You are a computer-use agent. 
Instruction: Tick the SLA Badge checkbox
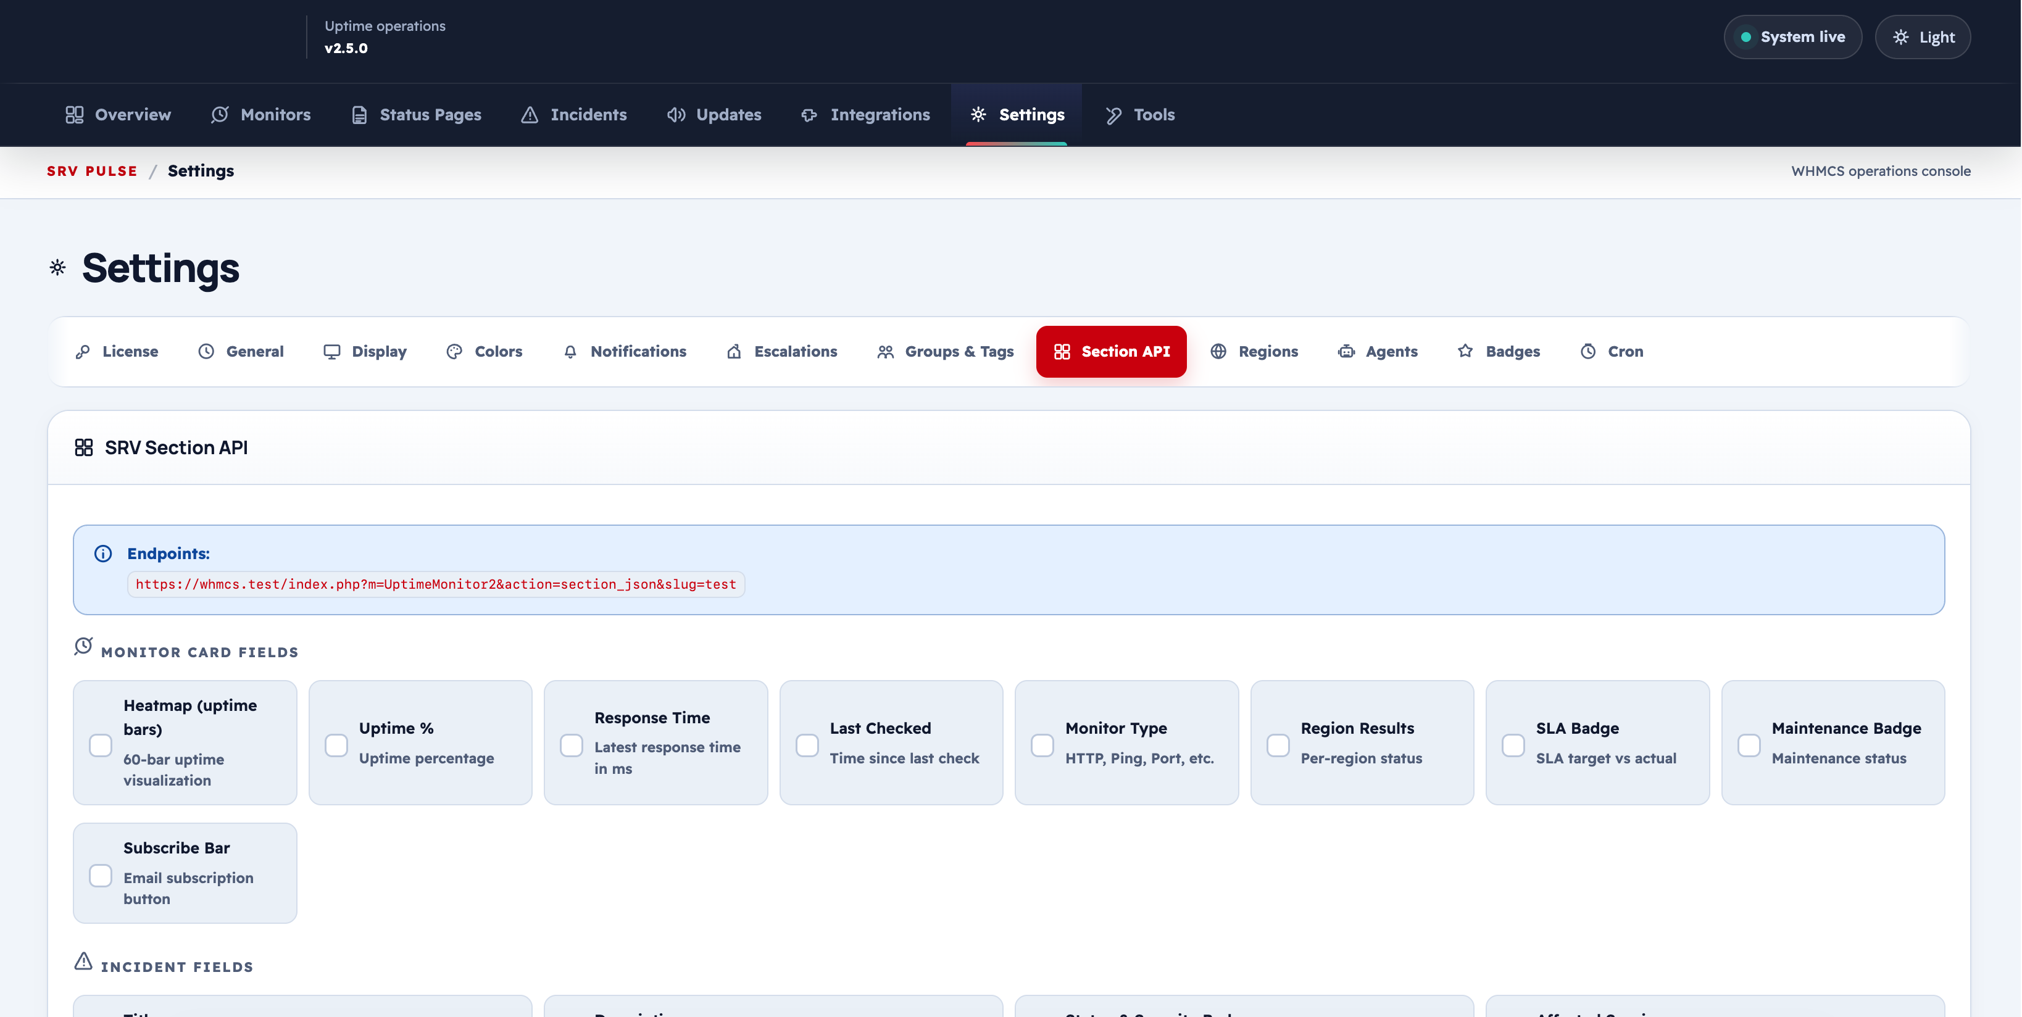click(1513, 745)
